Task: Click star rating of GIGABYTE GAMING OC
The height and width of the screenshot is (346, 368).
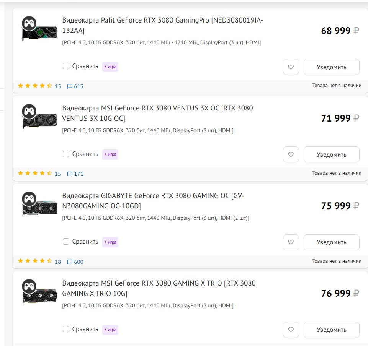Action: pyautogui.click(x=35, y=261)
